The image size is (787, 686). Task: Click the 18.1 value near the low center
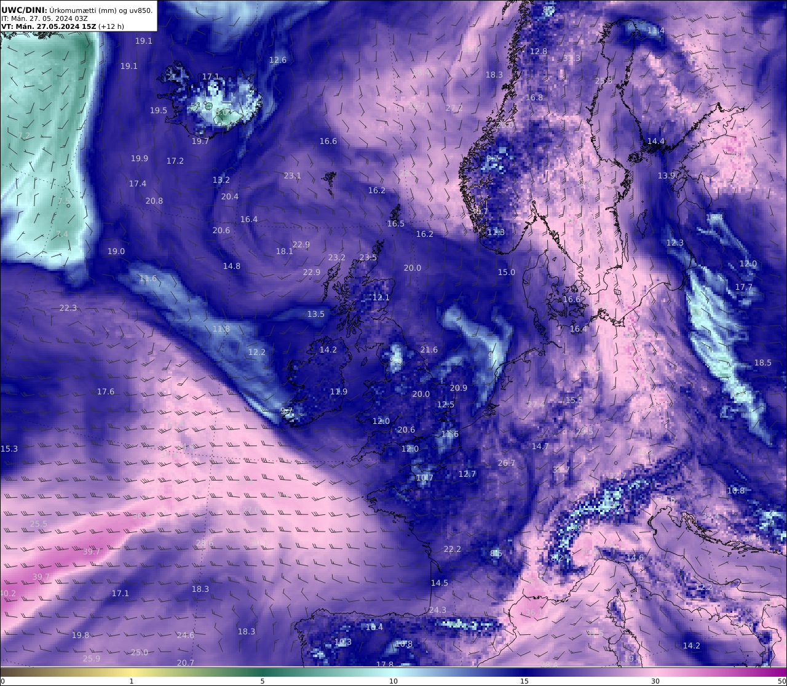pos(285,251)
